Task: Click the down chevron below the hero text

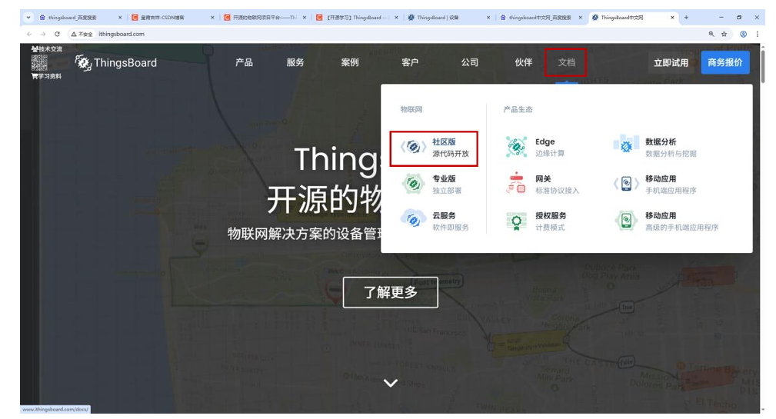Action: tap(391, 383)
